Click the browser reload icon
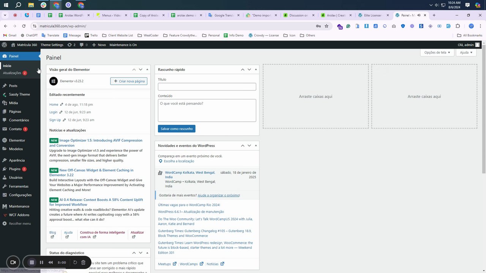Image resolution: width=486 pixels, height=273 pixels. tap(24, 26)
